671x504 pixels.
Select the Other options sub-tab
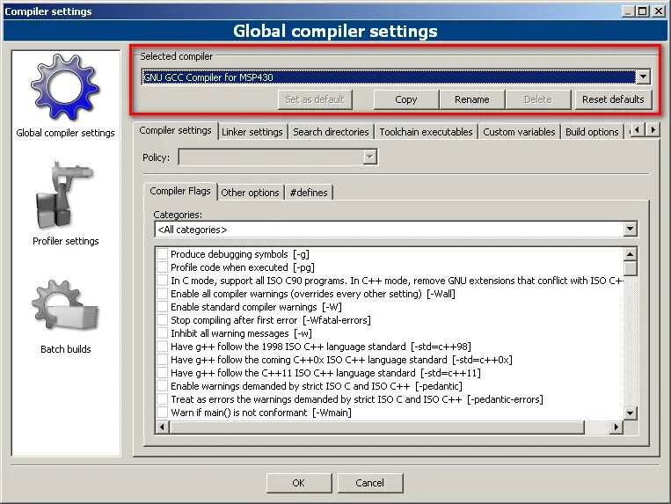point(250,193)
